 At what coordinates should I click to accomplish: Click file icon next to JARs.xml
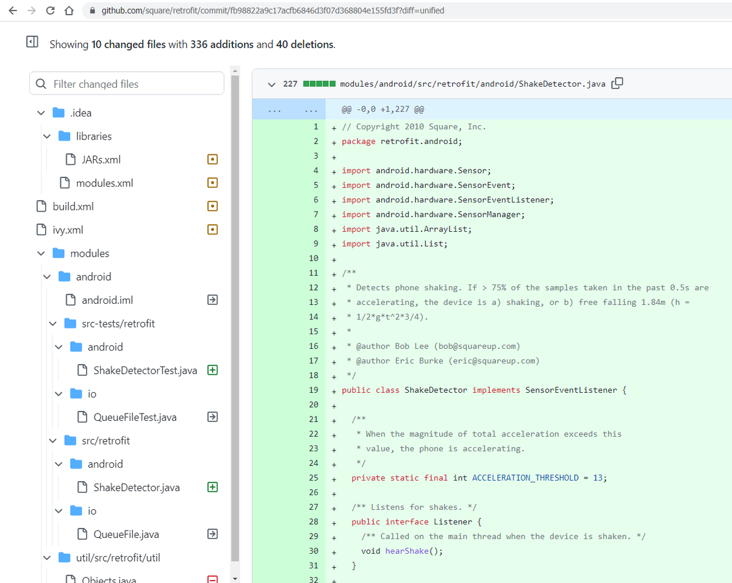[70, 159]
